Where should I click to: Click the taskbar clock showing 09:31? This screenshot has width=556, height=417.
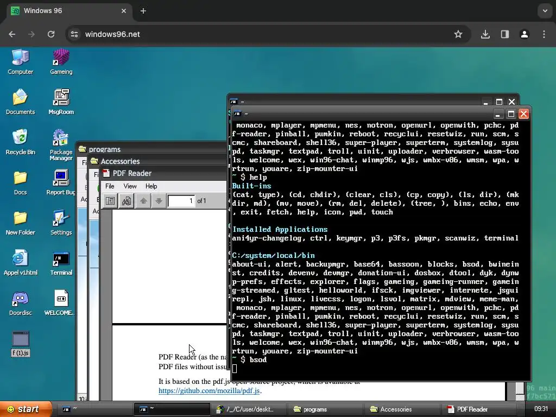pos(541,409)
